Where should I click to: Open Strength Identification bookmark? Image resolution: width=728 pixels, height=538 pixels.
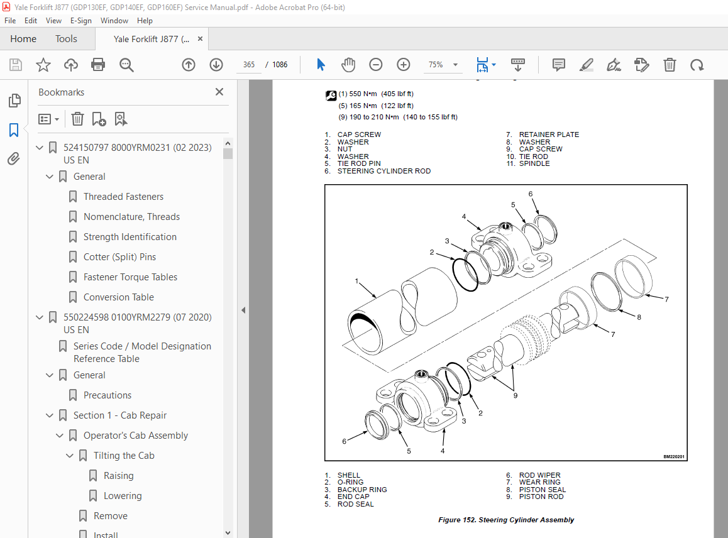(x=130, y=237)
